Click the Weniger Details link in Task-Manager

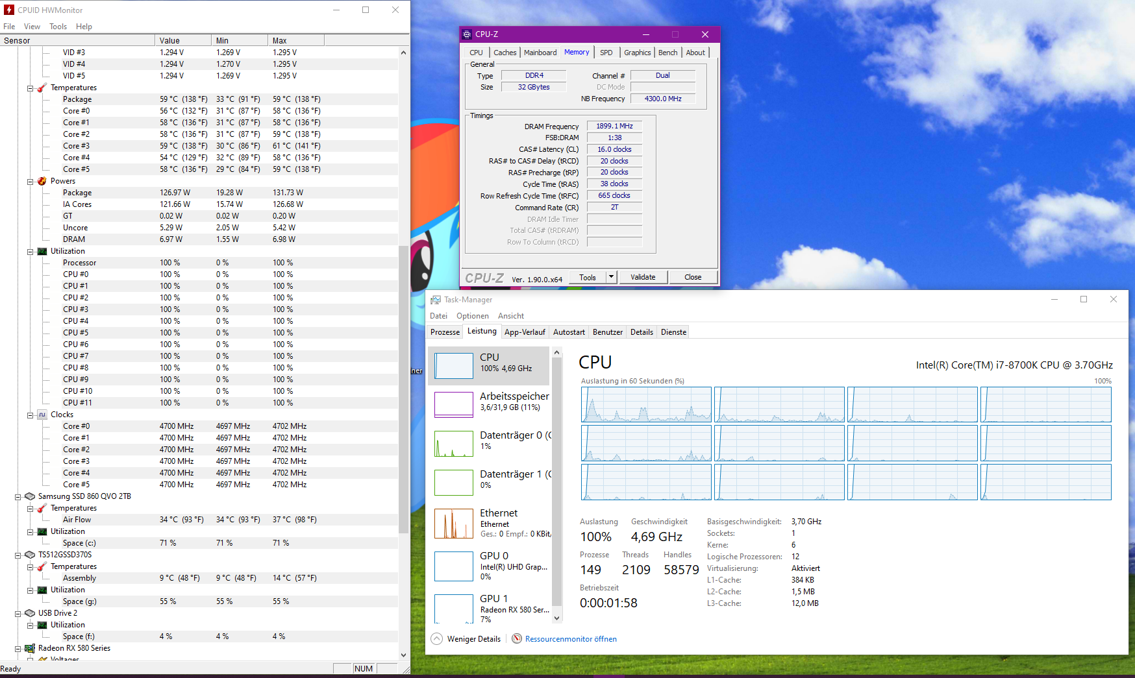coord(474,639)
